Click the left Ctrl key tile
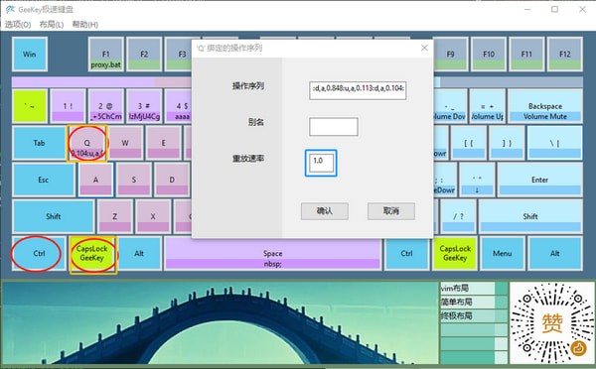 39,253
